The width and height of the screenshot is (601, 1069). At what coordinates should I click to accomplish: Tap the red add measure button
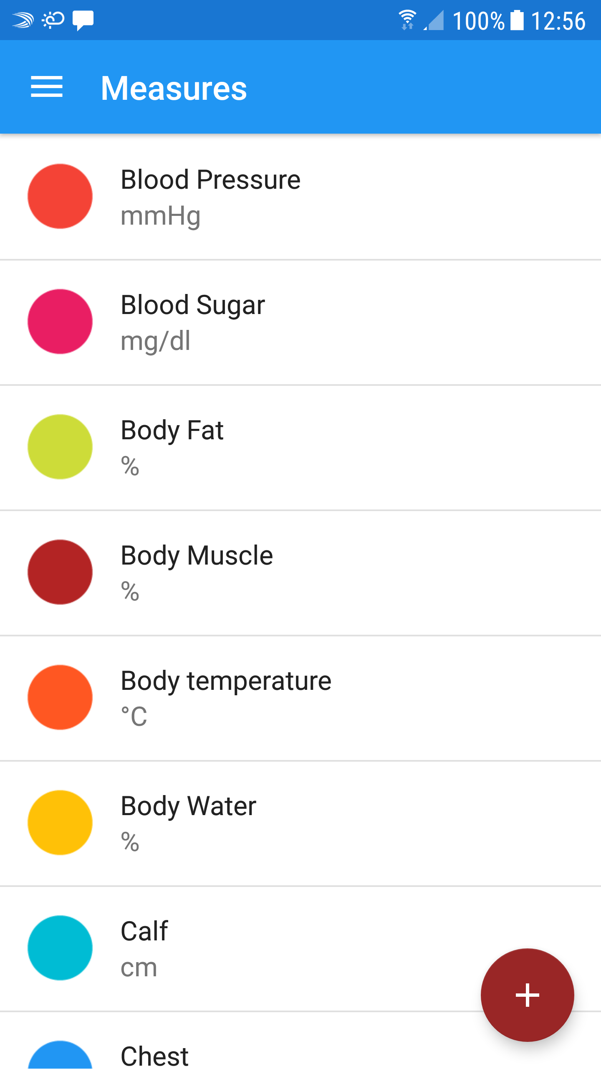coord(527,995)
